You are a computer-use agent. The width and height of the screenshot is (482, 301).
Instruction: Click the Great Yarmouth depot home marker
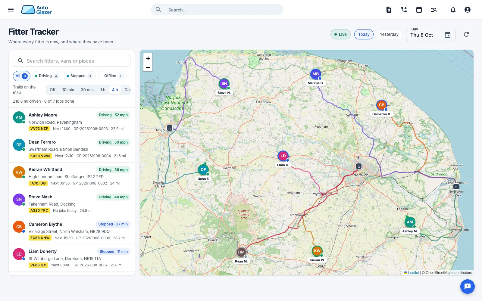(456, 187)
